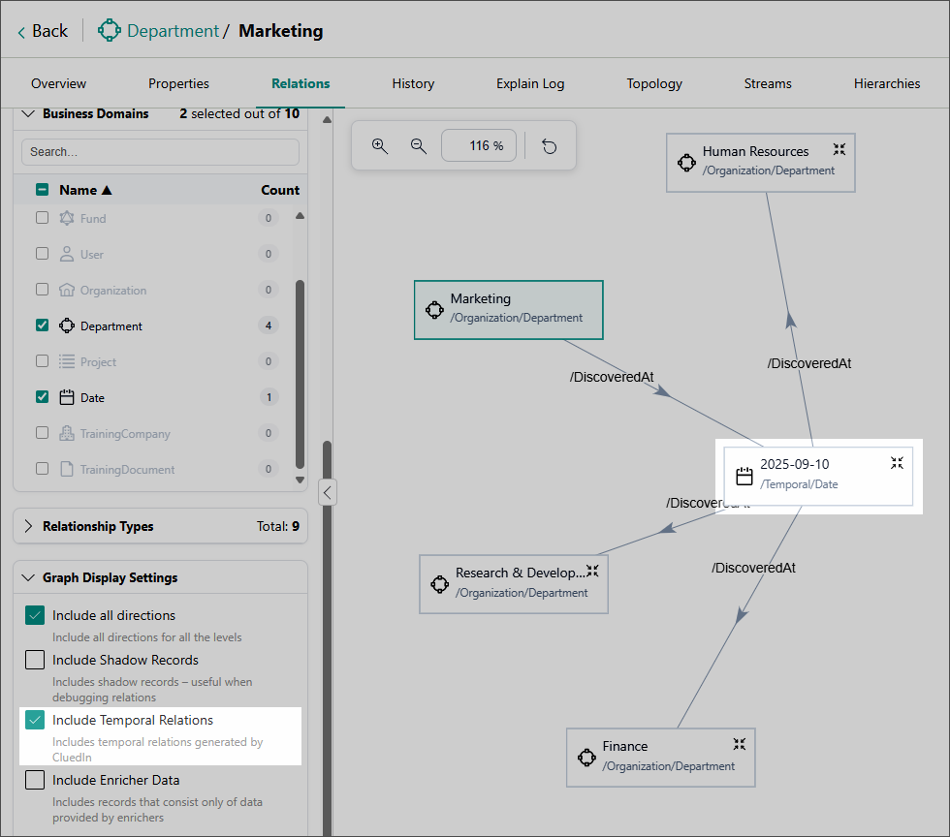Open the Explain Log tab
Image resolution: width=950 pixels, height=837 pixels.
tap(530, 83)
